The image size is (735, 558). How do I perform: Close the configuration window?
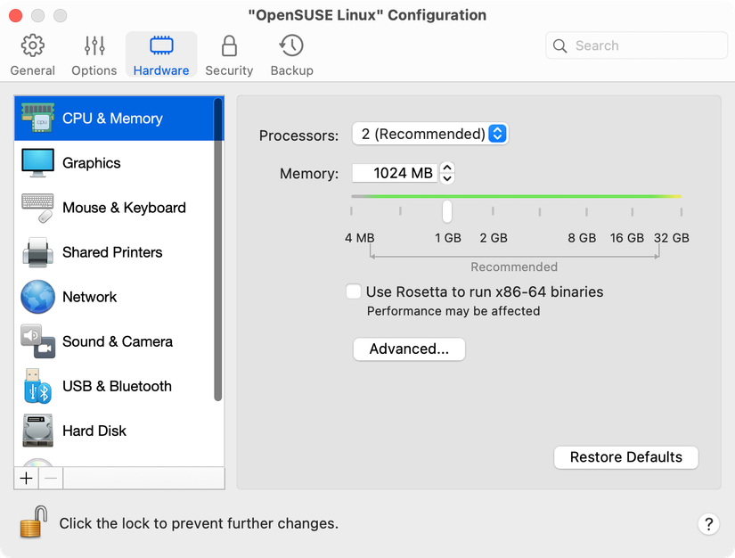click(x=15, y=15)
